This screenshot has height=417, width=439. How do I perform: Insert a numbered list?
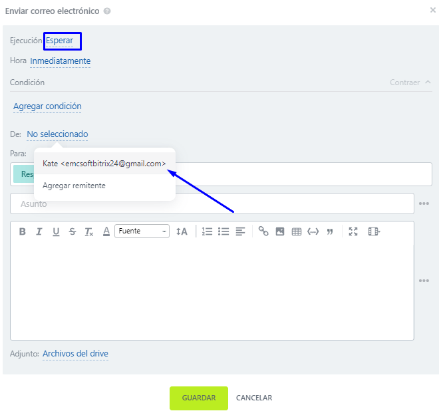207,231
